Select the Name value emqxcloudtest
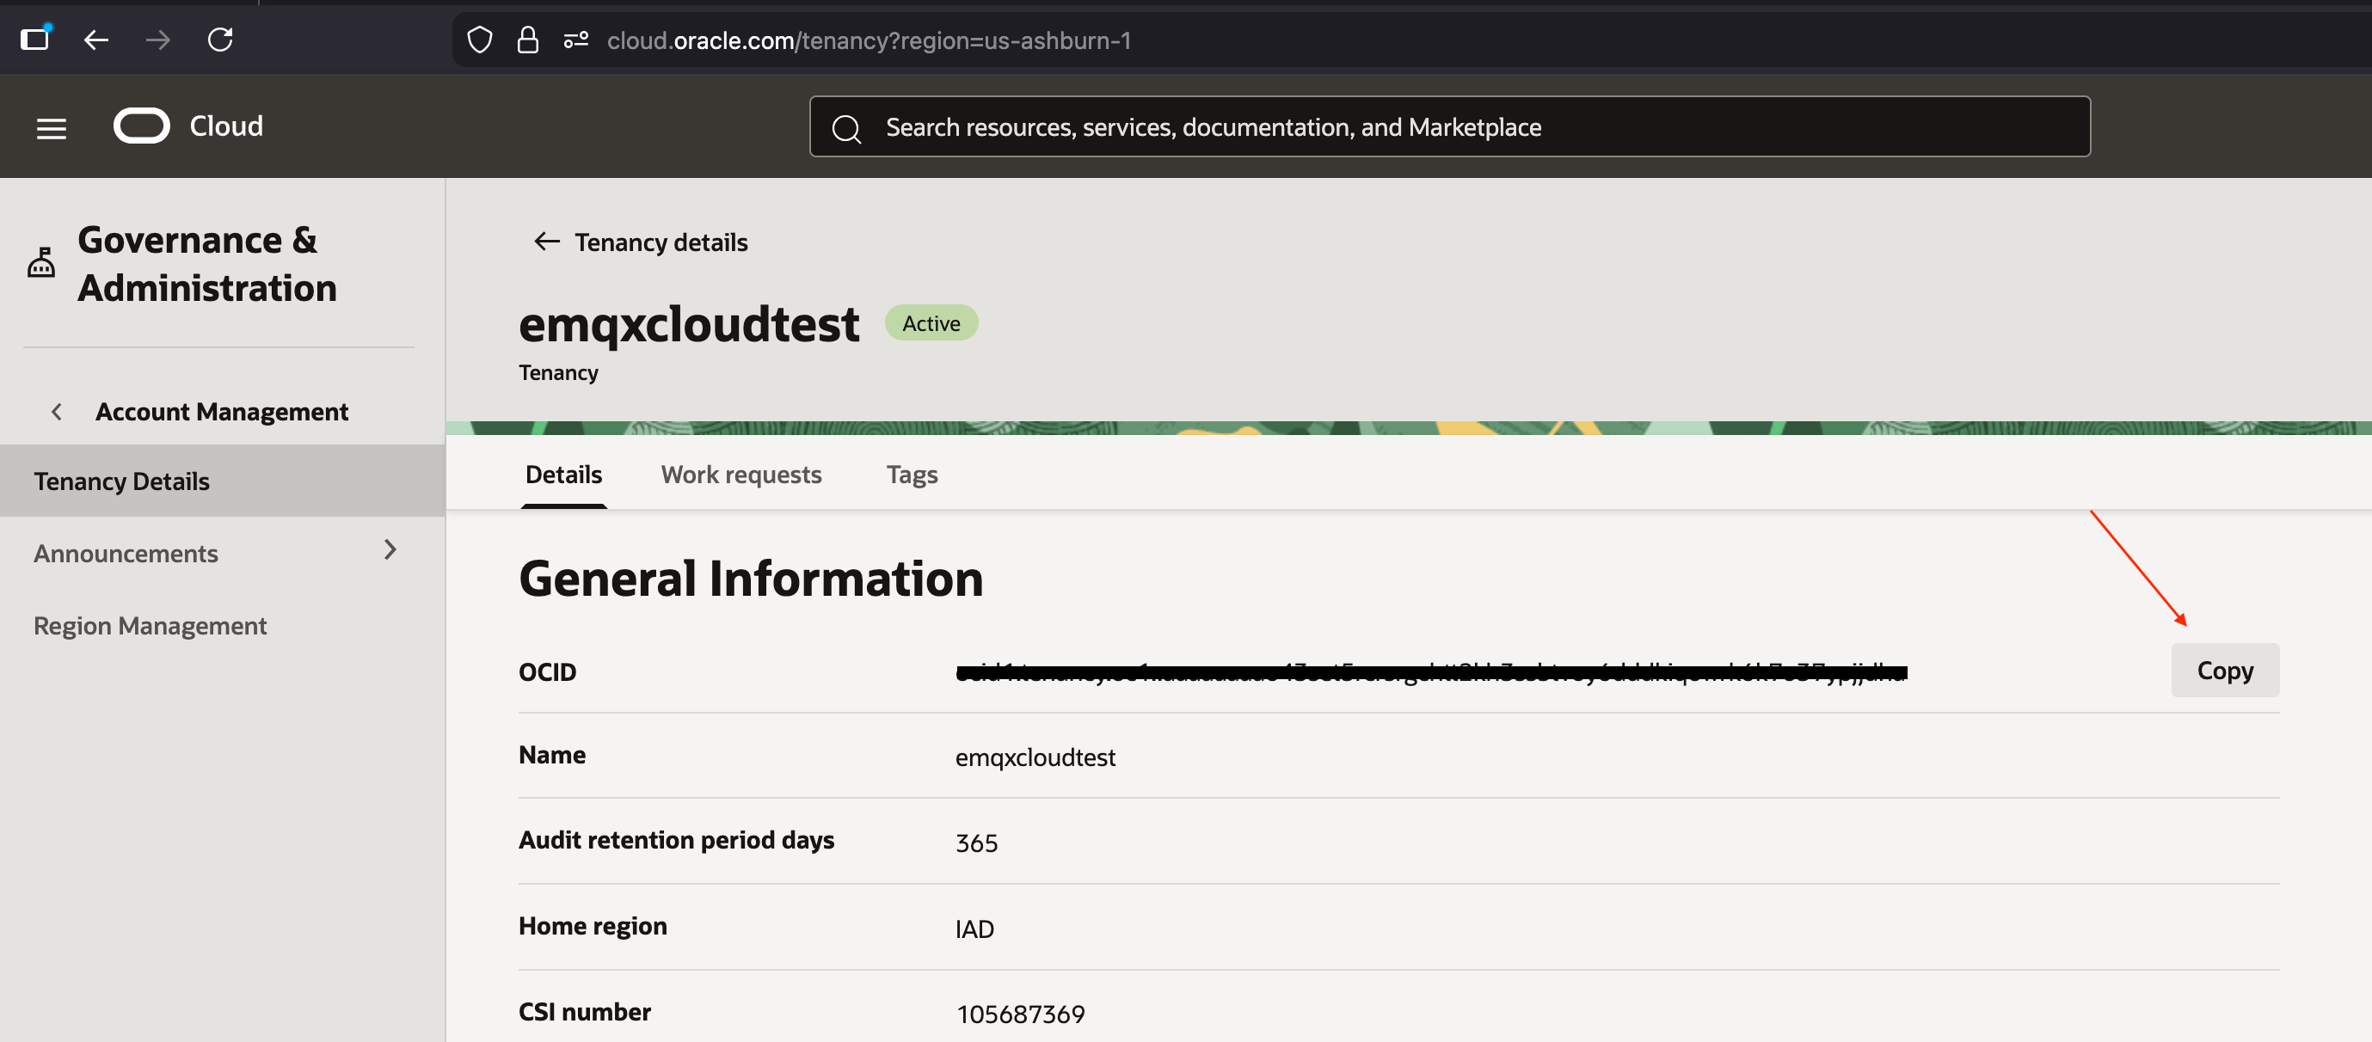The width and height of the screenshot is (2372, 1042). pyautogui.click(x=1035, y=757)
